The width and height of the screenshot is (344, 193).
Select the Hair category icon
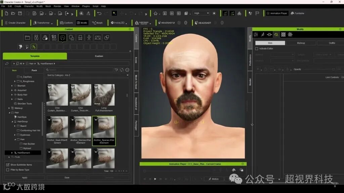[62, 38]
